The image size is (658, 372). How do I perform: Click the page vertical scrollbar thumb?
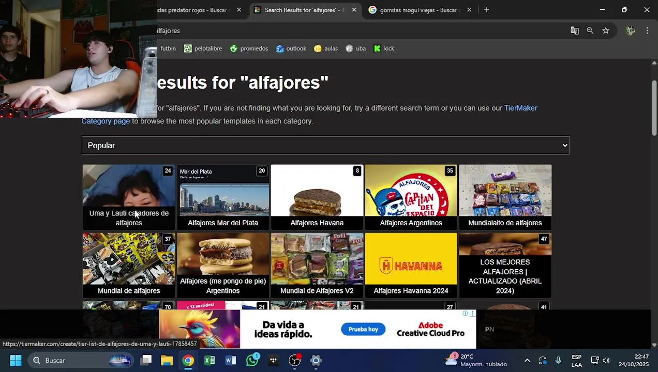[x=654, y=107]
